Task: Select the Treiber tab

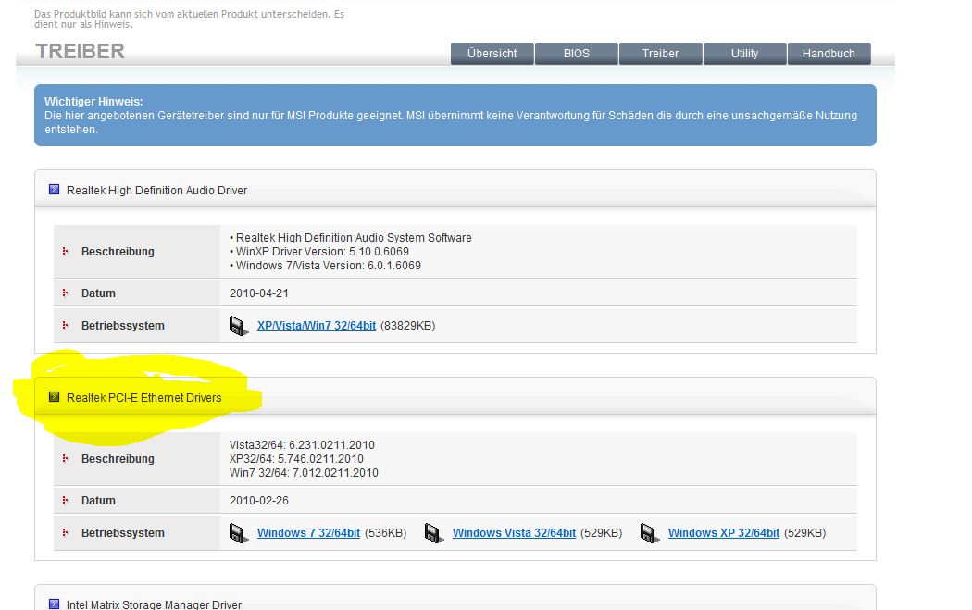Action: click(660, 54)
